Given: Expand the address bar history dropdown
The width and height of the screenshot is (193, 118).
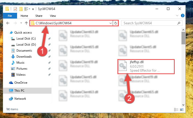Looking at the screenshot, I should (x=110, y=23).
